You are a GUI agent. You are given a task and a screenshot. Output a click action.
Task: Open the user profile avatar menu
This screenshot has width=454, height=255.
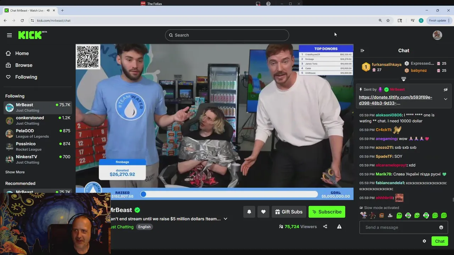437,35
